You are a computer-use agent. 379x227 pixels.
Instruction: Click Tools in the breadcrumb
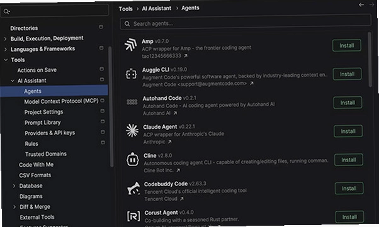pos(126,9)
